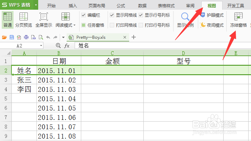This screenshot has width=251, height=141.
Task: Select column A header
Action: [24, 53]
